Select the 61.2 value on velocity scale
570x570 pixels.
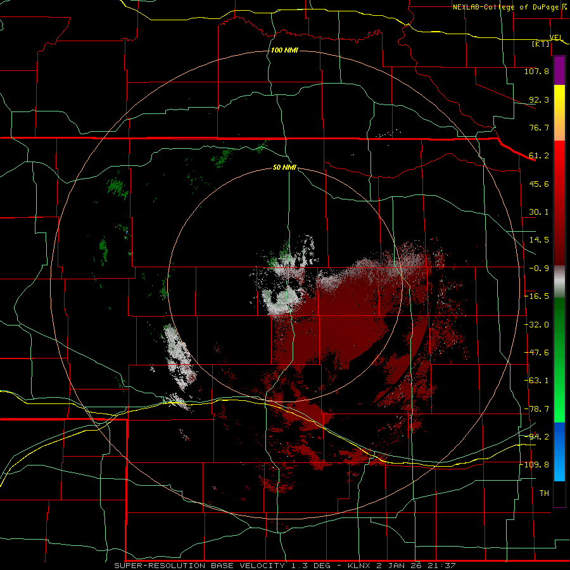pos(539,156)
